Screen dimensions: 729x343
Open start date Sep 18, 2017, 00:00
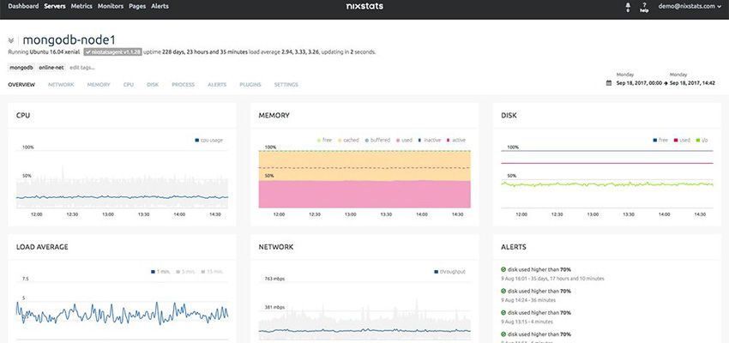[x=639, y=82]
